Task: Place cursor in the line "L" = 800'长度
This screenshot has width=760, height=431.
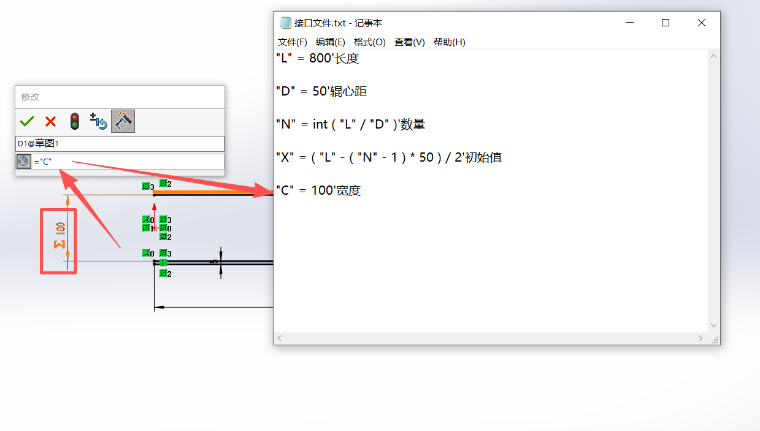Action: (x=317, y=59)
